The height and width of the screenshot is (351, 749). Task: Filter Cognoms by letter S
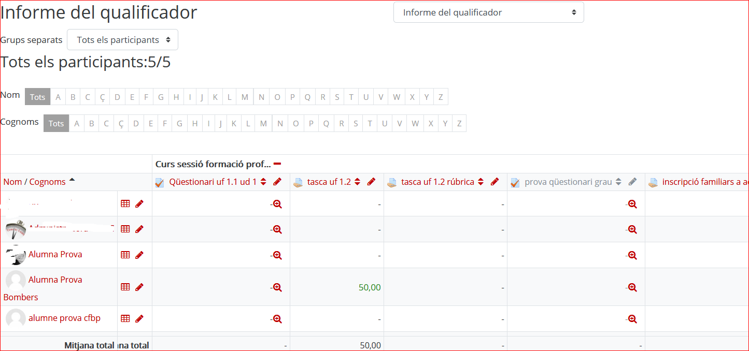(356, 123)
